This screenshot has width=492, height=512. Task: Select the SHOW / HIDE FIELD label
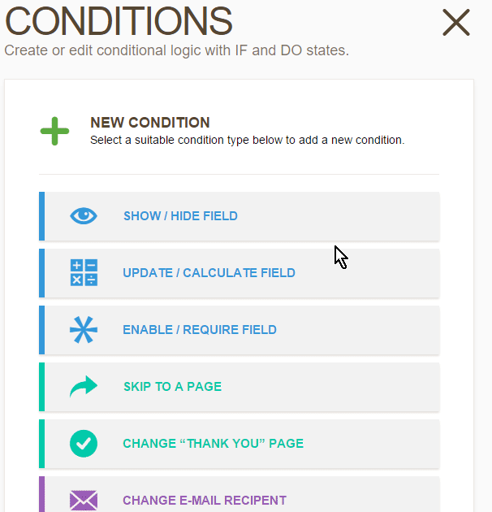click(180, 216)
